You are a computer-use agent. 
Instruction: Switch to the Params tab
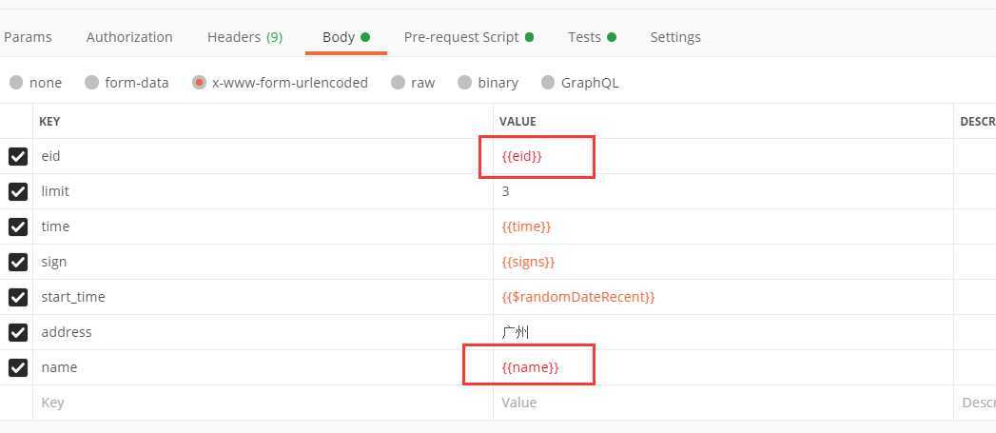28,37
